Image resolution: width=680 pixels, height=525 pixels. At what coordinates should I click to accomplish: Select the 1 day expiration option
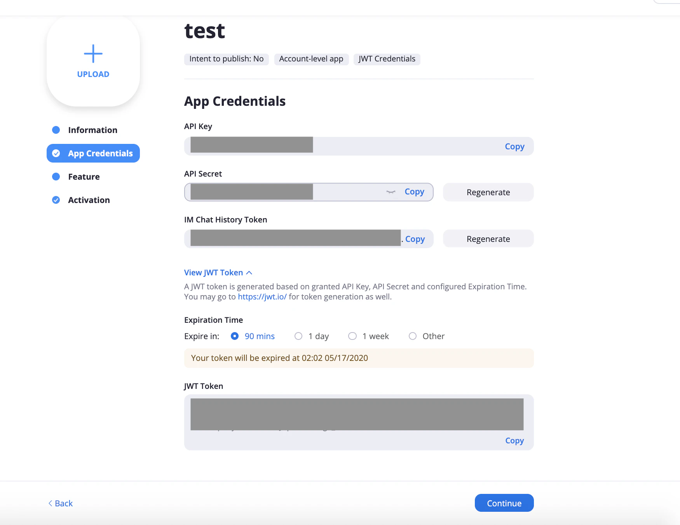click(x=298, y=336)
